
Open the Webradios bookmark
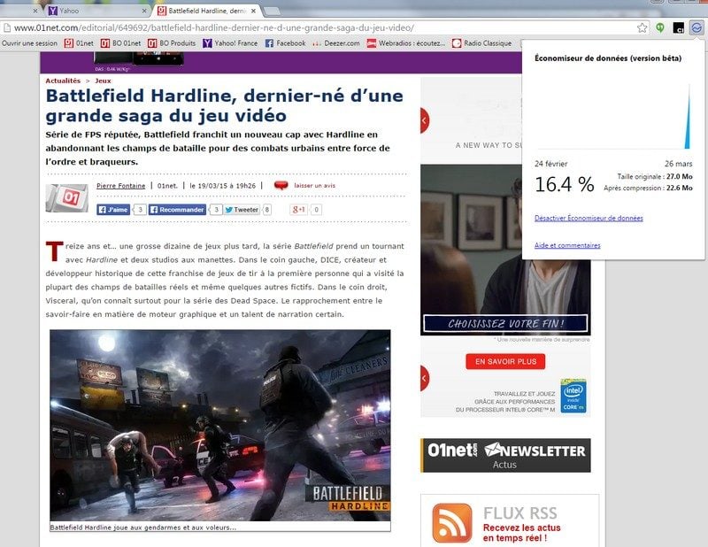[406, 43]
